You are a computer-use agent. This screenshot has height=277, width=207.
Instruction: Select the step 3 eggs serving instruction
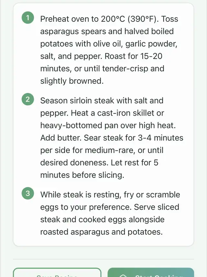tap(110, 213)
